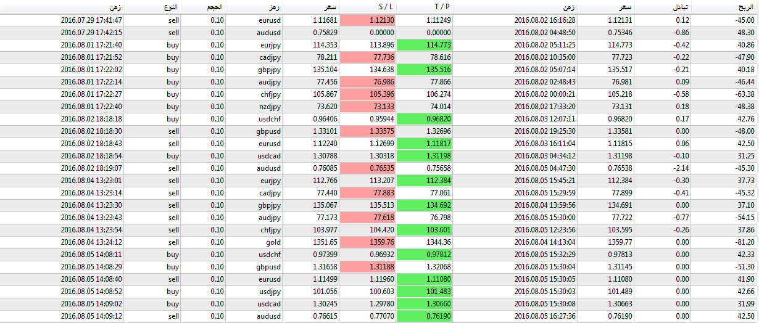This screenshot has width=759, height=323.
Task: Click the open time 2016.07.29 17:41:47
Action: [91, 20]
